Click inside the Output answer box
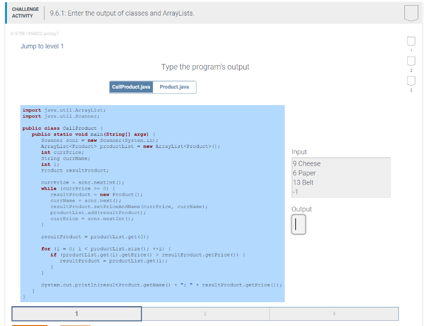This screenshot has width=442, height=326. [298, 224]
